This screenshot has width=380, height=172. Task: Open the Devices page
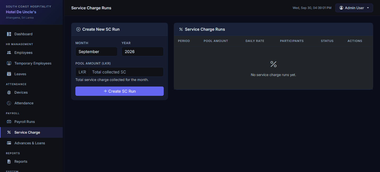click(x=32, y=92)
